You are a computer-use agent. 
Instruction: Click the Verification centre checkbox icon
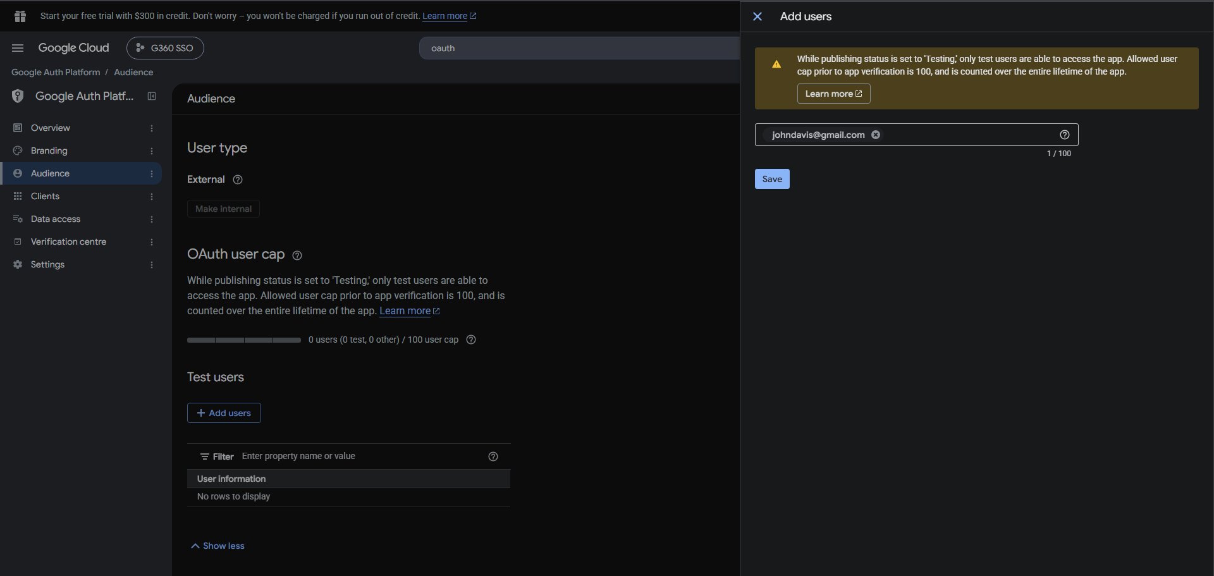(x=18, y=242)
